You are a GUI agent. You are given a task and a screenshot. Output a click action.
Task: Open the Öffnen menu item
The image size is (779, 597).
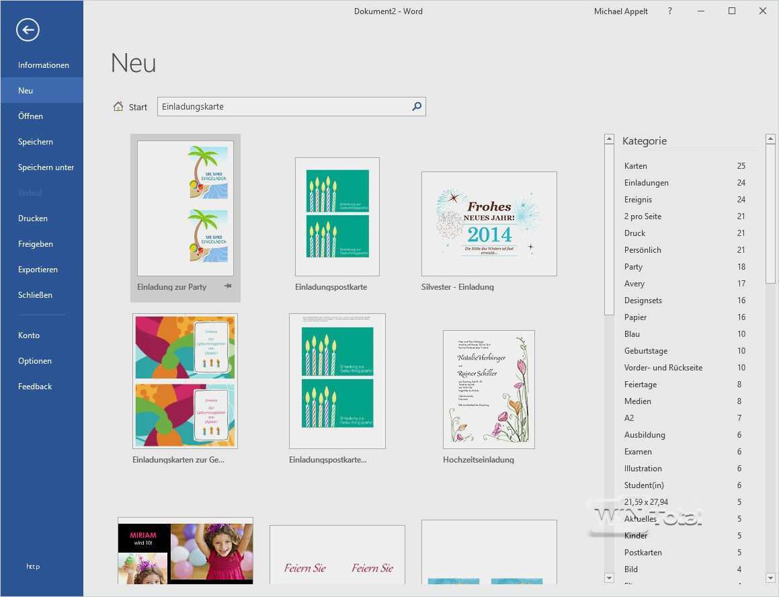30,116
